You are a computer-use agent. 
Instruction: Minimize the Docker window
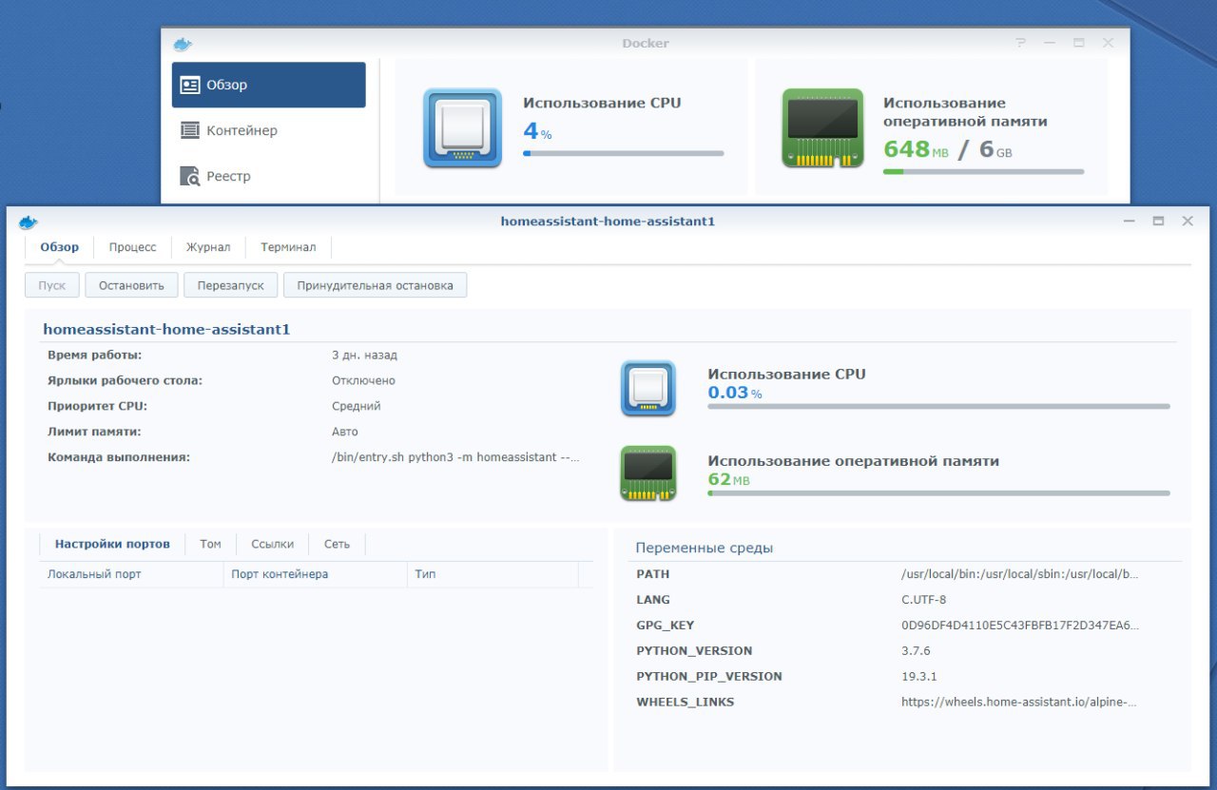[x=1050, y=43]
